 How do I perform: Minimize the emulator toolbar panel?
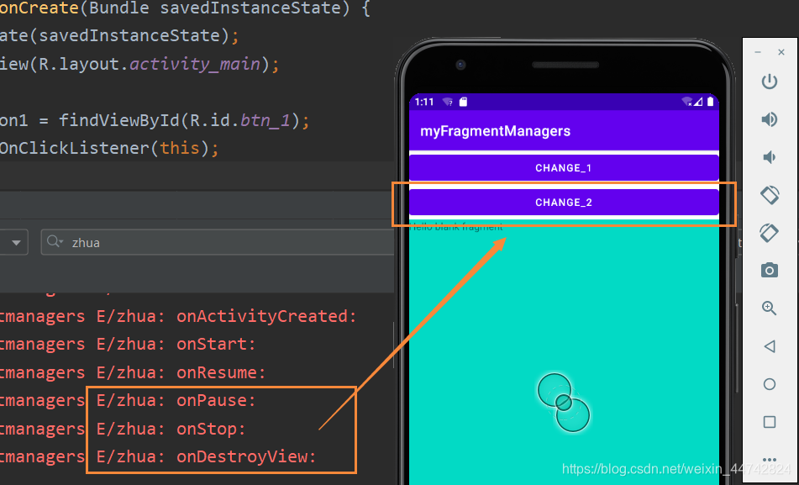[758, 52]
